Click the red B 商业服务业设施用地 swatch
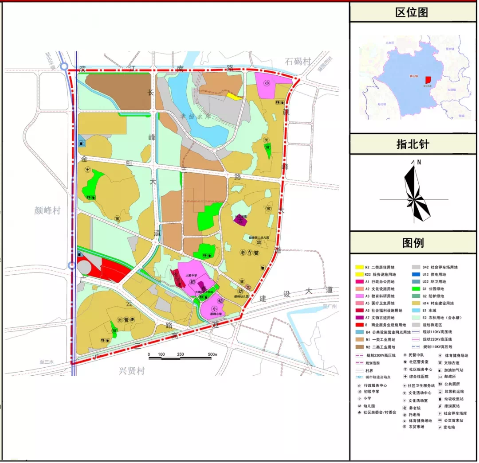 359,325
